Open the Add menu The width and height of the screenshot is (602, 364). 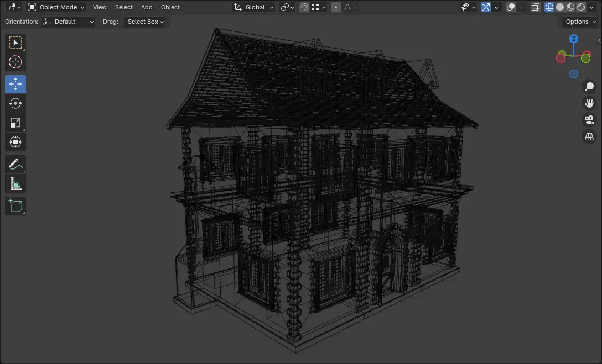pos(147,7)
